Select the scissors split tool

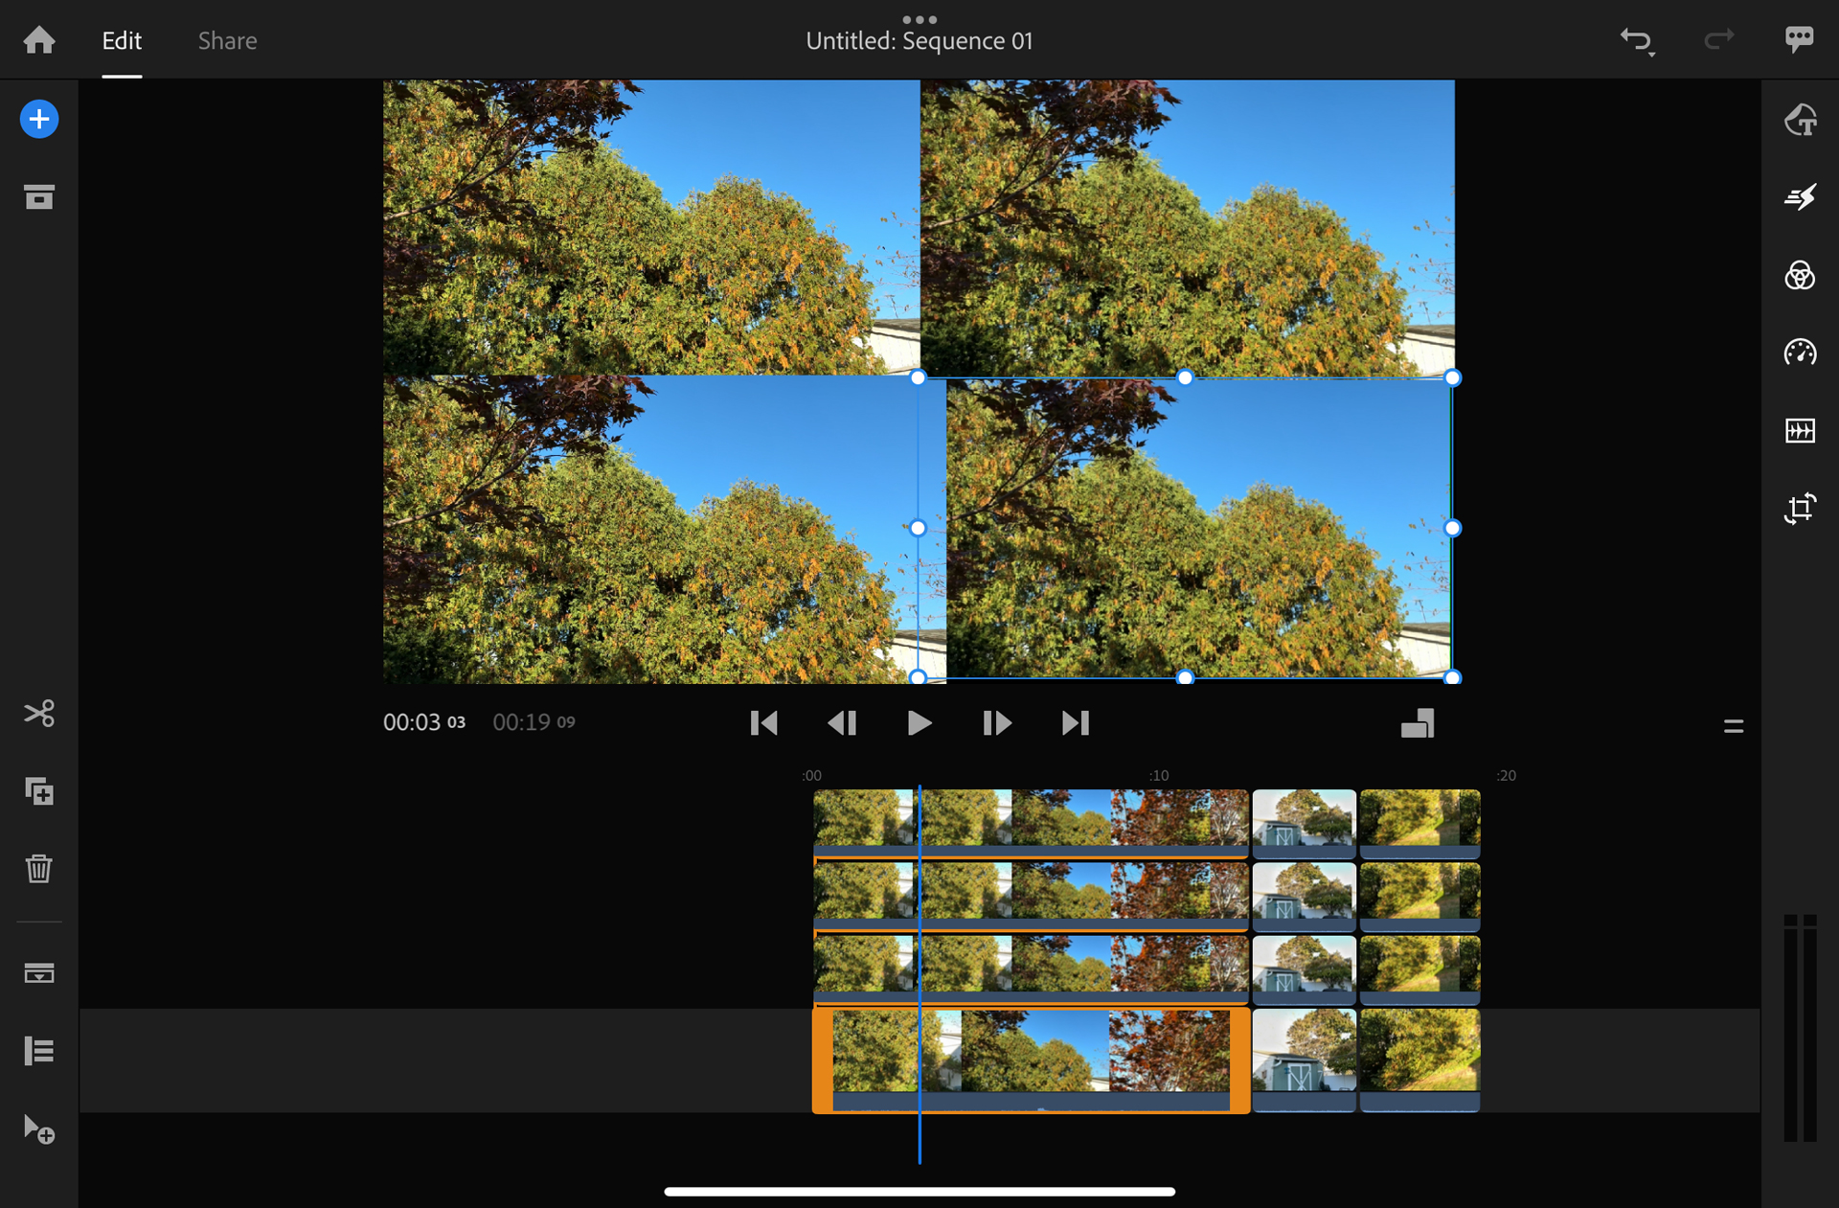pyautogui.click(x=39, y=714)
